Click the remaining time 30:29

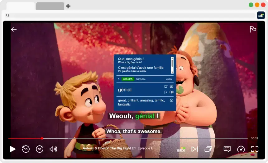255,138
